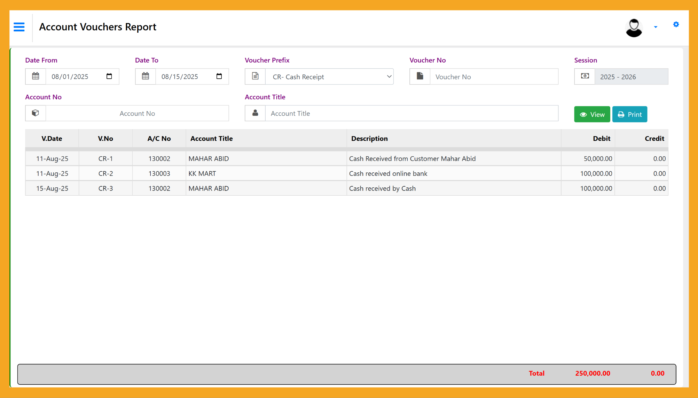Click the calendar icon beside Date To
This screenshot has width=698, height=398.
[x=146, y=76]
